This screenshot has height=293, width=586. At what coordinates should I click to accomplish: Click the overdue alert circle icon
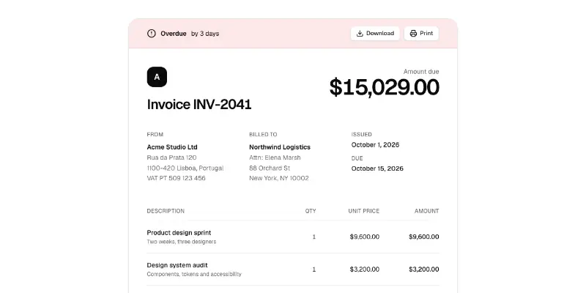pyautogui.click(x=152, y=34)
